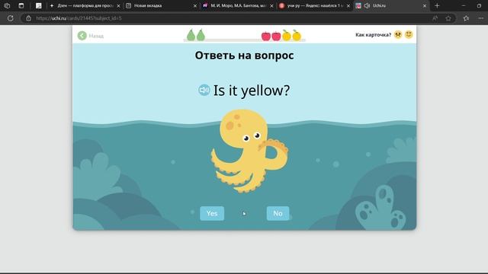Toggle read aloud icon in address bar
Screen dimensions: 488x274
coord(435,18)
